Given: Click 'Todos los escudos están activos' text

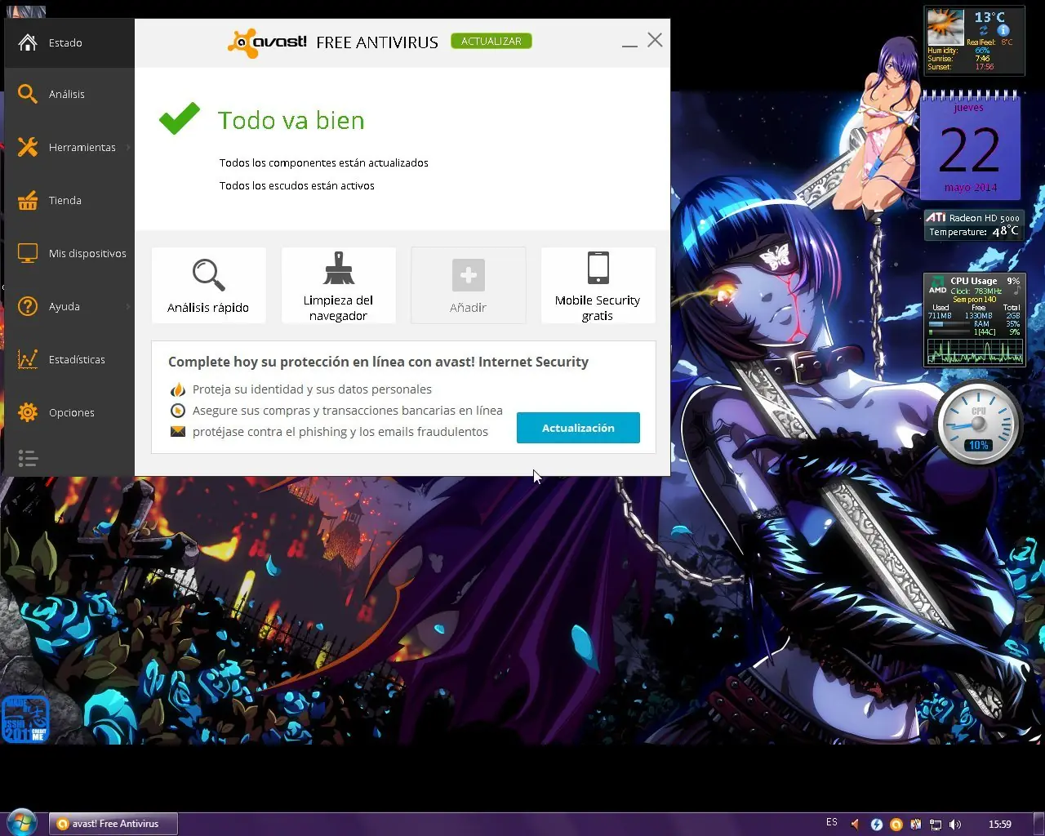Looking at the screenshot, I should (297, 185).
